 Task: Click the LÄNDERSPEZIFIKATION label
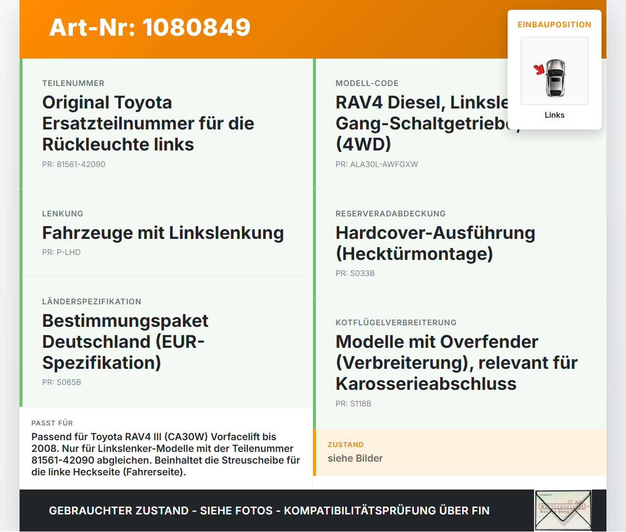point(91,301)
